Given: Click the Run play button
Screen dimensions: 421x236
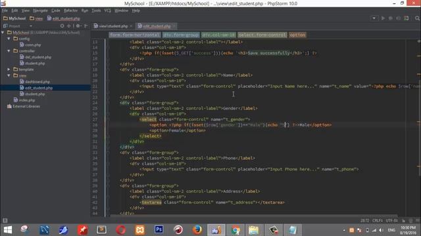Looking at the screenshot, I should [x=383, y=18].
